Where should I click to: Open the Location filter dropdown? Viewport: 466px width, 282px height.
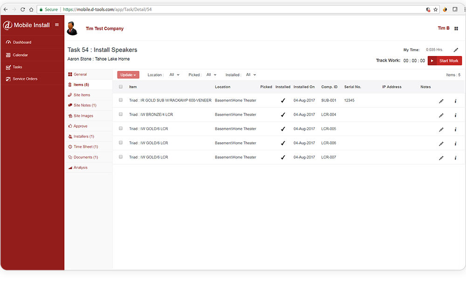click(x=174, y=75)
